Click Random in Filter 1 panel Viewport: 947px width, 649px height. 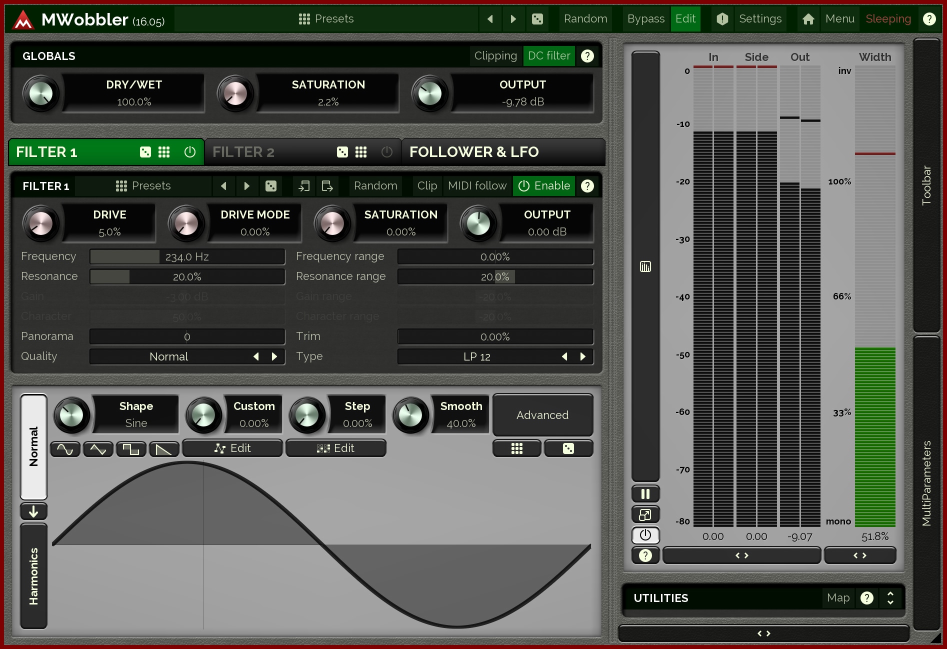pos(375,186)
